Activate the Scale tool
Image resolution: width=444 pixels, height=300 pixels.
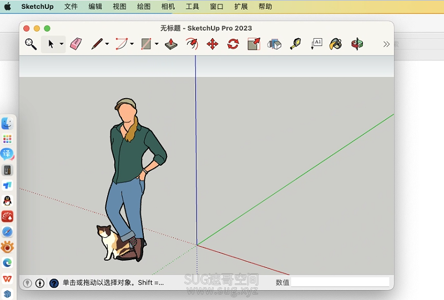click(254, 44)
